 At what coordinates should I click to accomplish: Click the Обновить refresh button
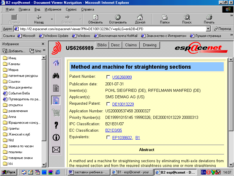[x=96, y=19]
